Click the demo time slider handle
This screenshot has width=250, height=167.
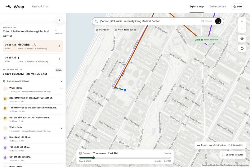(x=93, y=158)
